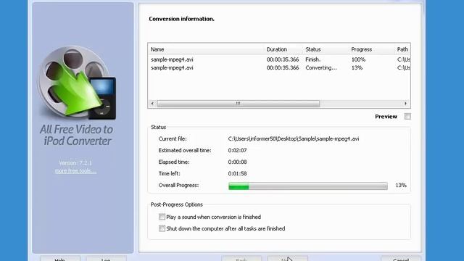The image size is (464, 261).
Task: Click the film reel iPod converter logo
Action: click(77, 83)
